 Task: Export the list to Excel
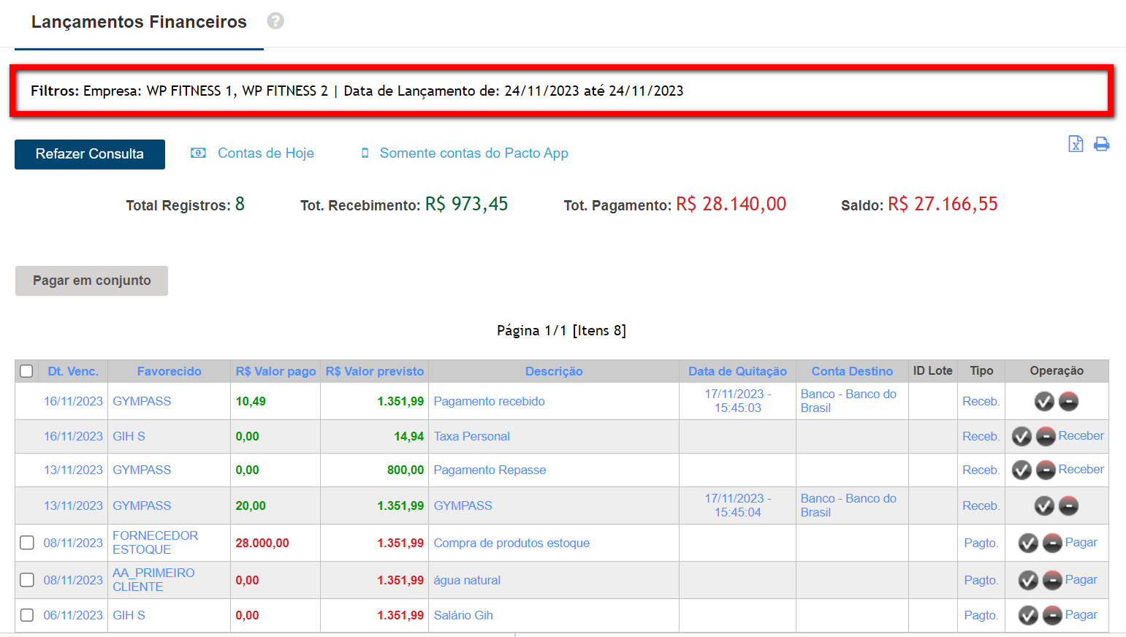1076,144
